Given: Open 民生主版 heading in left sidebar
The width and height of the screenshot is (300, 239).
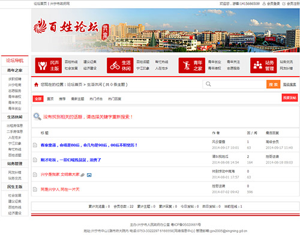Looking at the screenshot, I should point(15,187).
